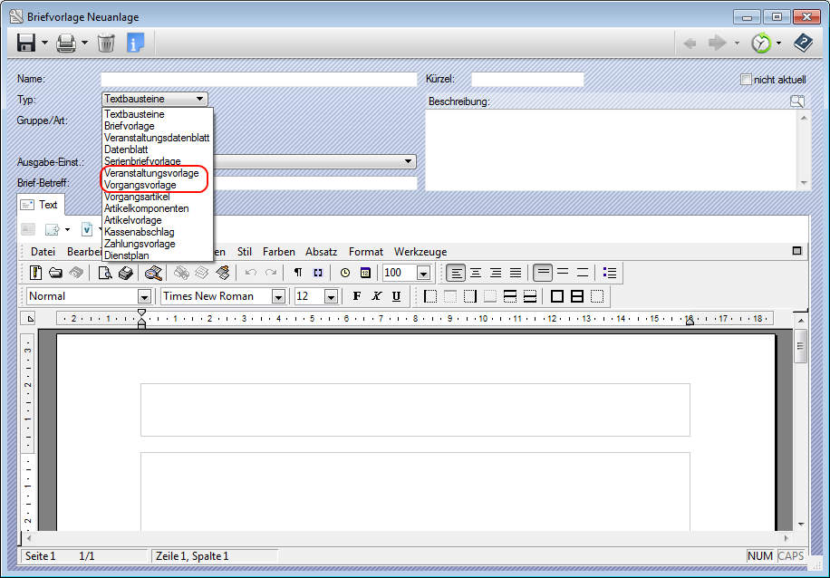
Task: Click the save (floppy disk) icon
Action: coord(25,43)
